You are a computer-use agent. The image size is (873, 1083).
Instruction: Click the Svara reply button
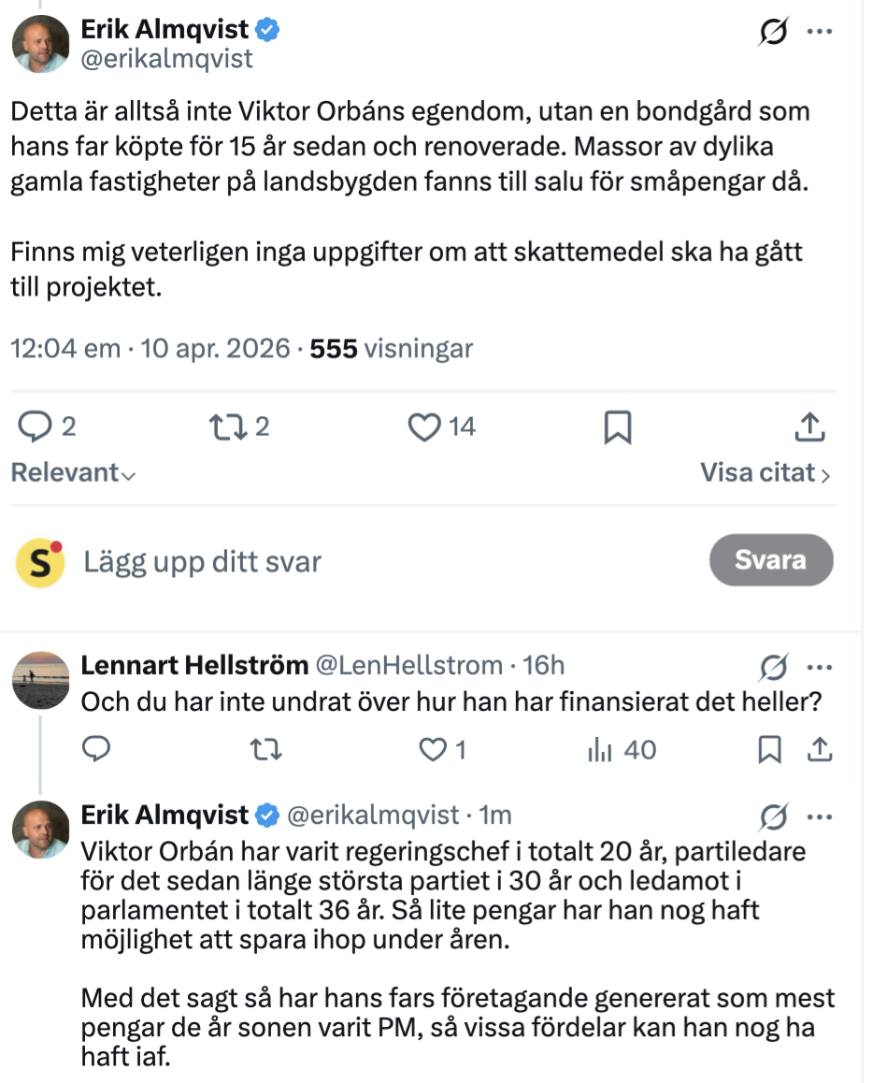(770, 559)
